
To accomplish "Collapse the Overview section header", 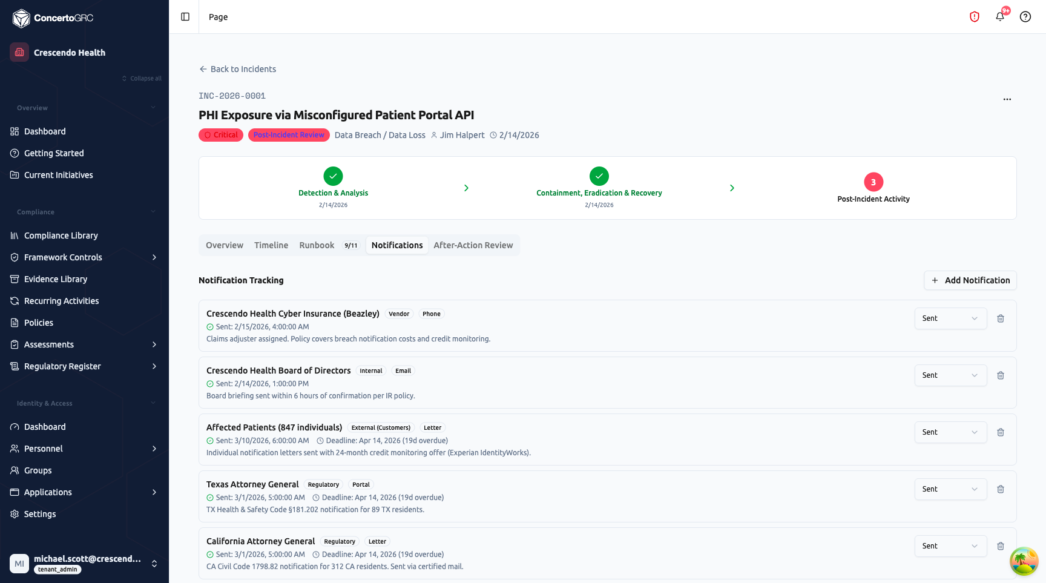I will pyautogui.click(x=84, y=108).
